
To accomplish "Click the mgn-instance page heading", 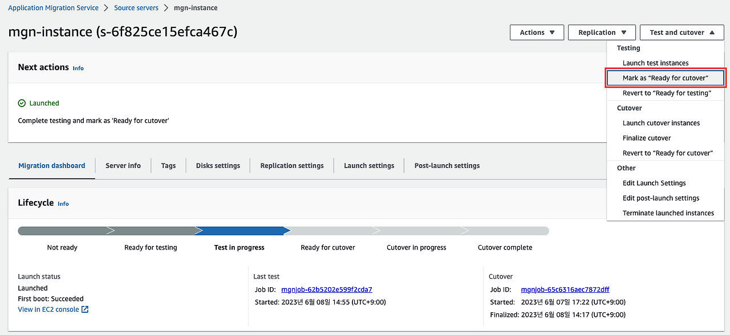I will click(123, 32).
